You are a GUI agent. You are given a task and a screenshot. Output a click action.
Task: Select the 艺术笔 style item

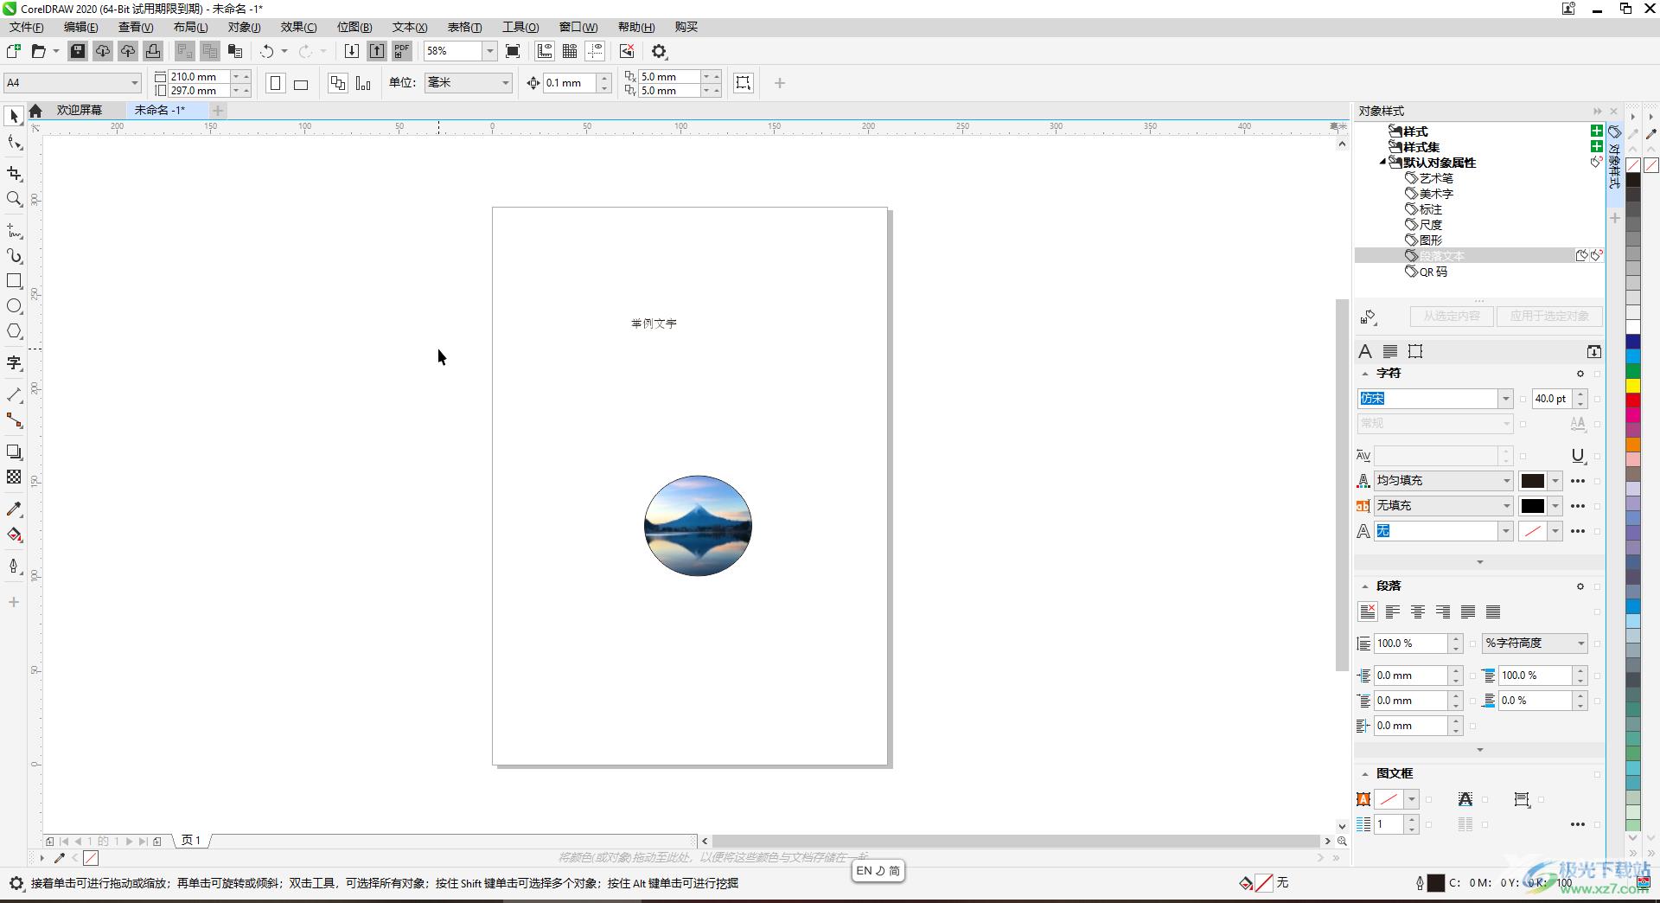point(1436,178)
